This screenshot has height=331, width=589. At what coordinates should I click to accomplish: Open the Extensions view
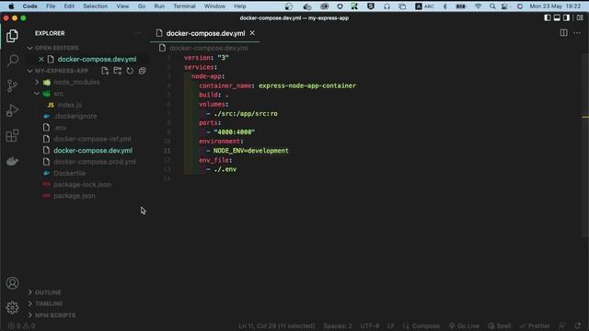click(12, 135)
